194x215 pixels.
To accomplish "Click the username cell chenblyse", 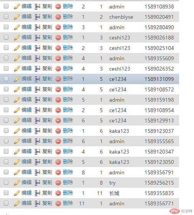I will pos(121,17).
